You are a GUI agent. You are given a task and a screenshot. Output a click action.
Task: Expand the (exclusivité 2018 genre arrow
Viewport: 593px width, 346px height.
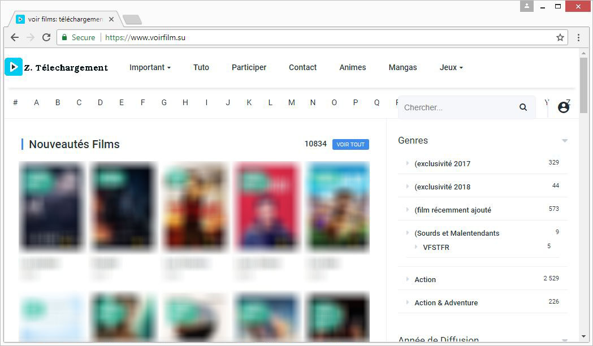[408, 187]
